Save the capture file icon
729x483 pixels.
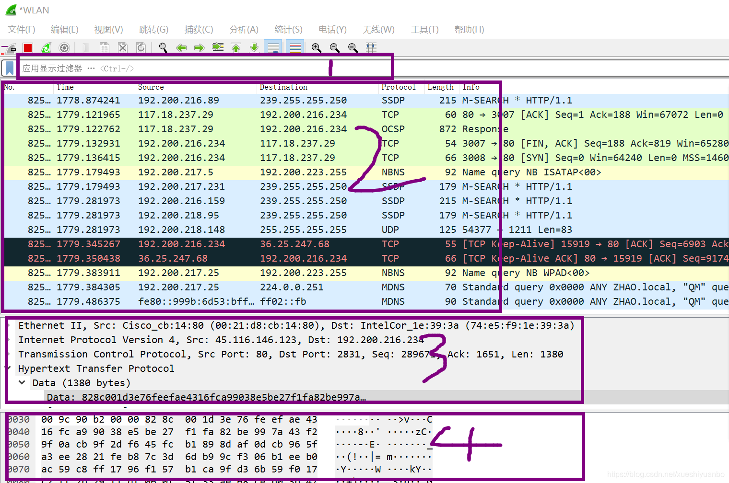point(104,47)
